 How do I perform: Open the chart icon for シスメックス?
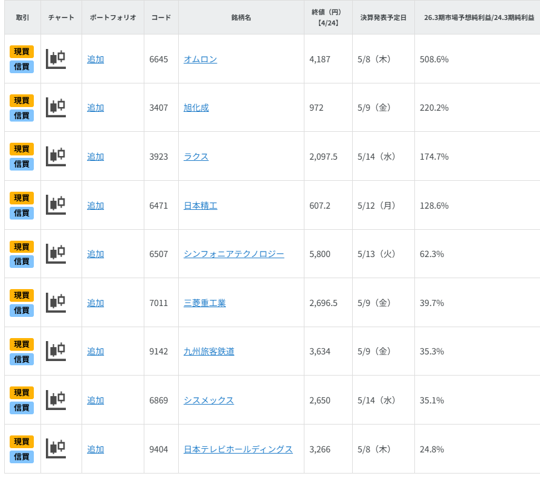point(56,400)
